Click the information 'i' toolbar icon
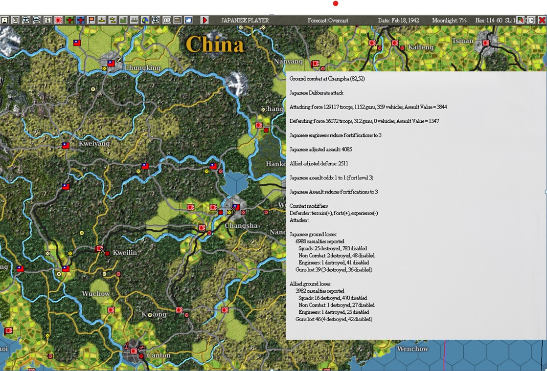This screenshot has width=547, height=371. click(48, 20)
